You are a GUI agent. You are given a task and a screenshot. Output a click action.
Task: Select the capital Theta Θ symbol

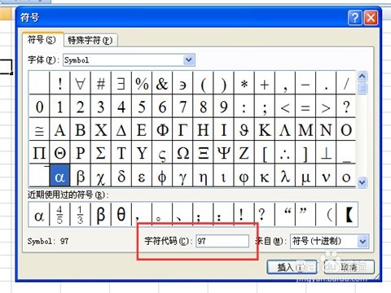59,152
